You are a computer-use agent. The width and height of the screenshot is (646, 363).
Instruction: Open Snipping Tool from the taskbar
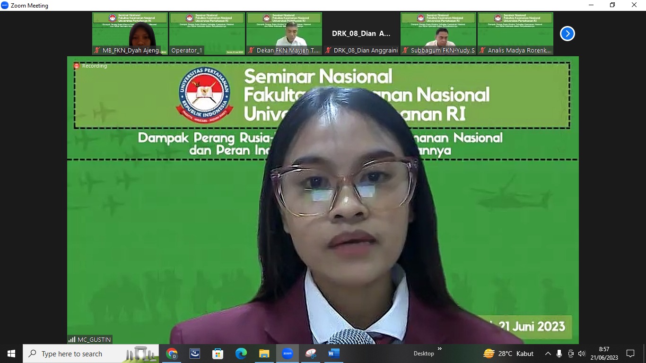point(311,354)
